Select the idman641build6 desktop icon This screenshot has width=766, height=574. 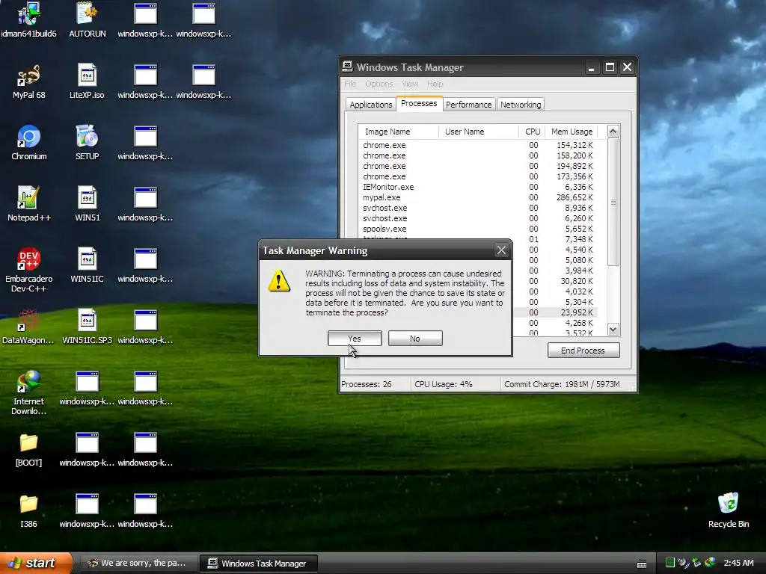pos(28,20)
